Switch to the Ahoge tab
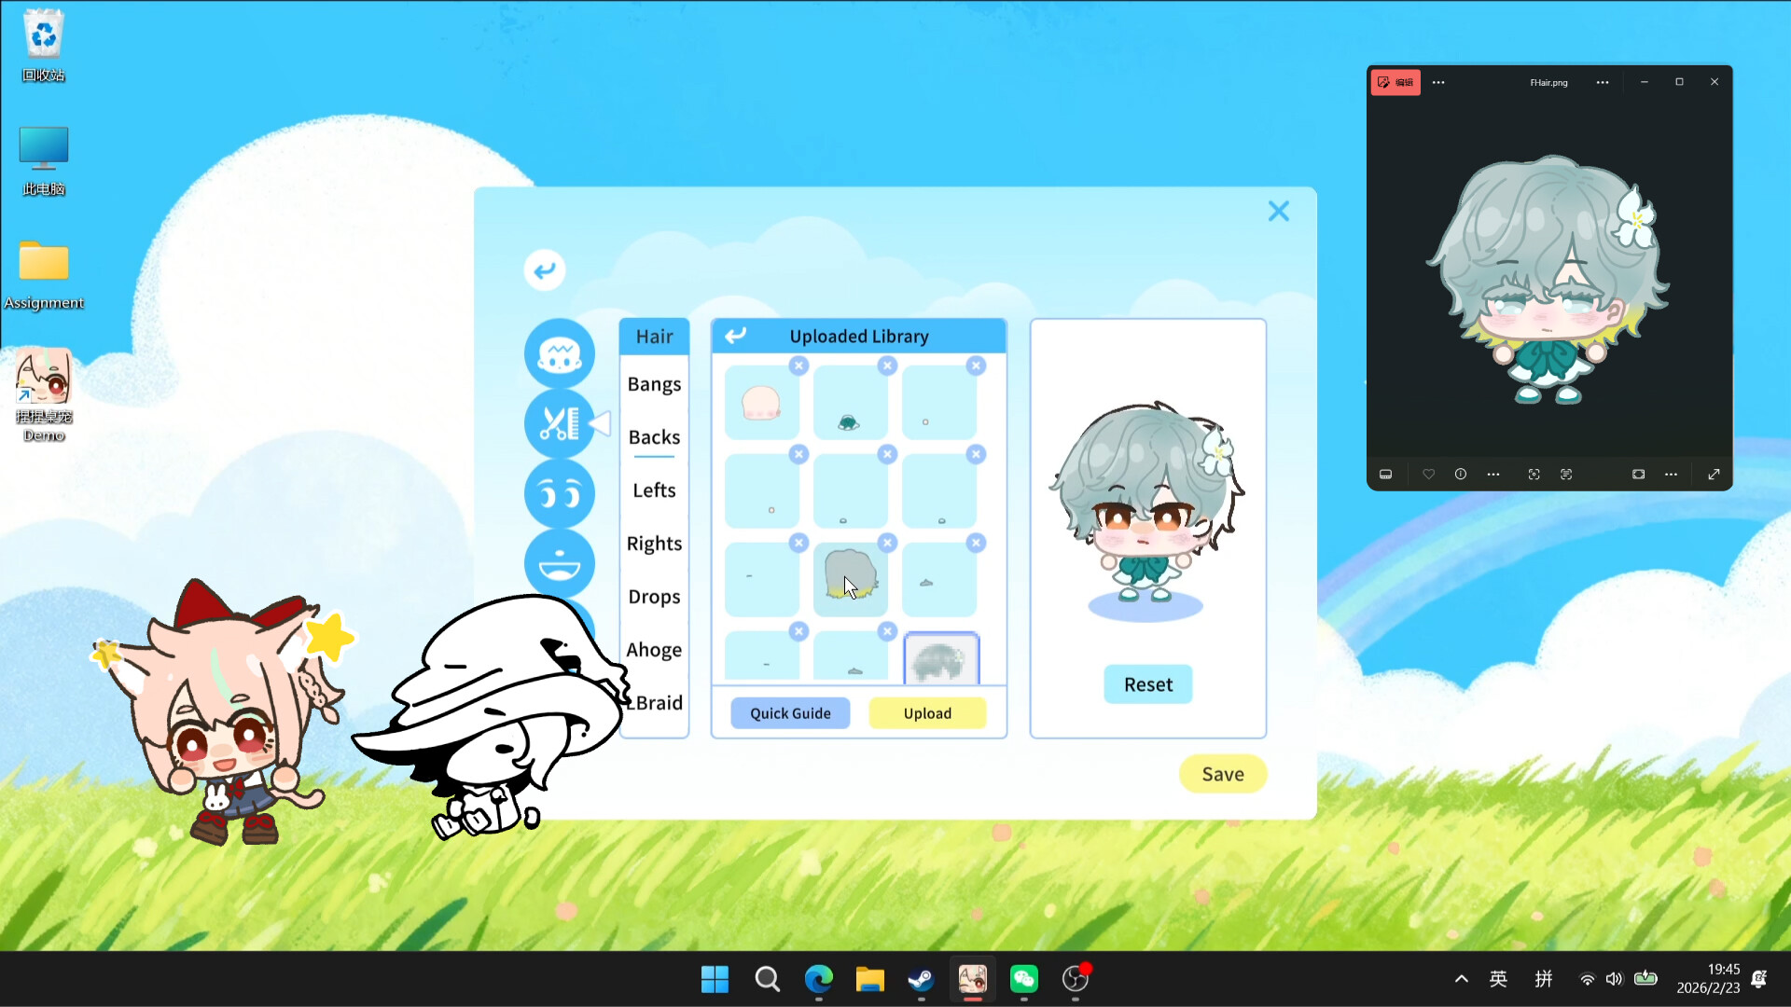Screen dimensions: 1791x1007 click(x=654, y=649)
